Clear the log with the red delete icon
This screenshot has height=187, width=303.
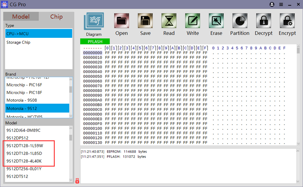point(77,181)
